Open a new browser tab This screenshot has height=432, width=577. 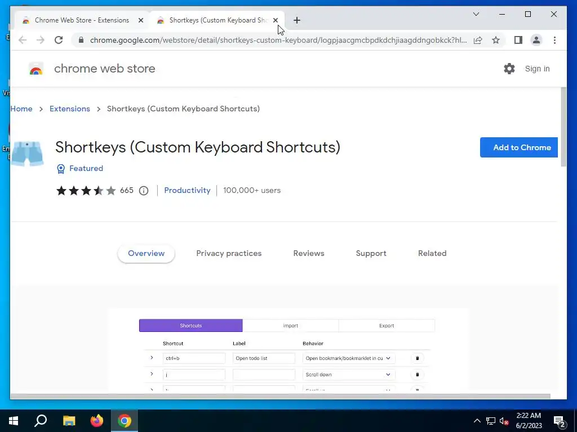click(x=297, y=20)
